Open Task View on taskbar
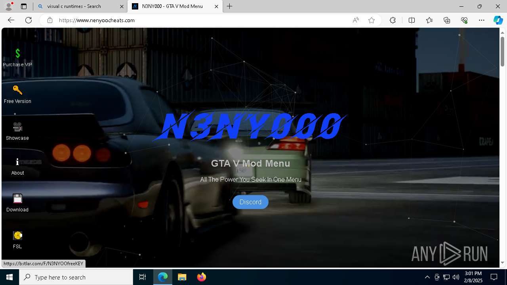The width and height of the screenshot is (507, 285). [143, 277]
